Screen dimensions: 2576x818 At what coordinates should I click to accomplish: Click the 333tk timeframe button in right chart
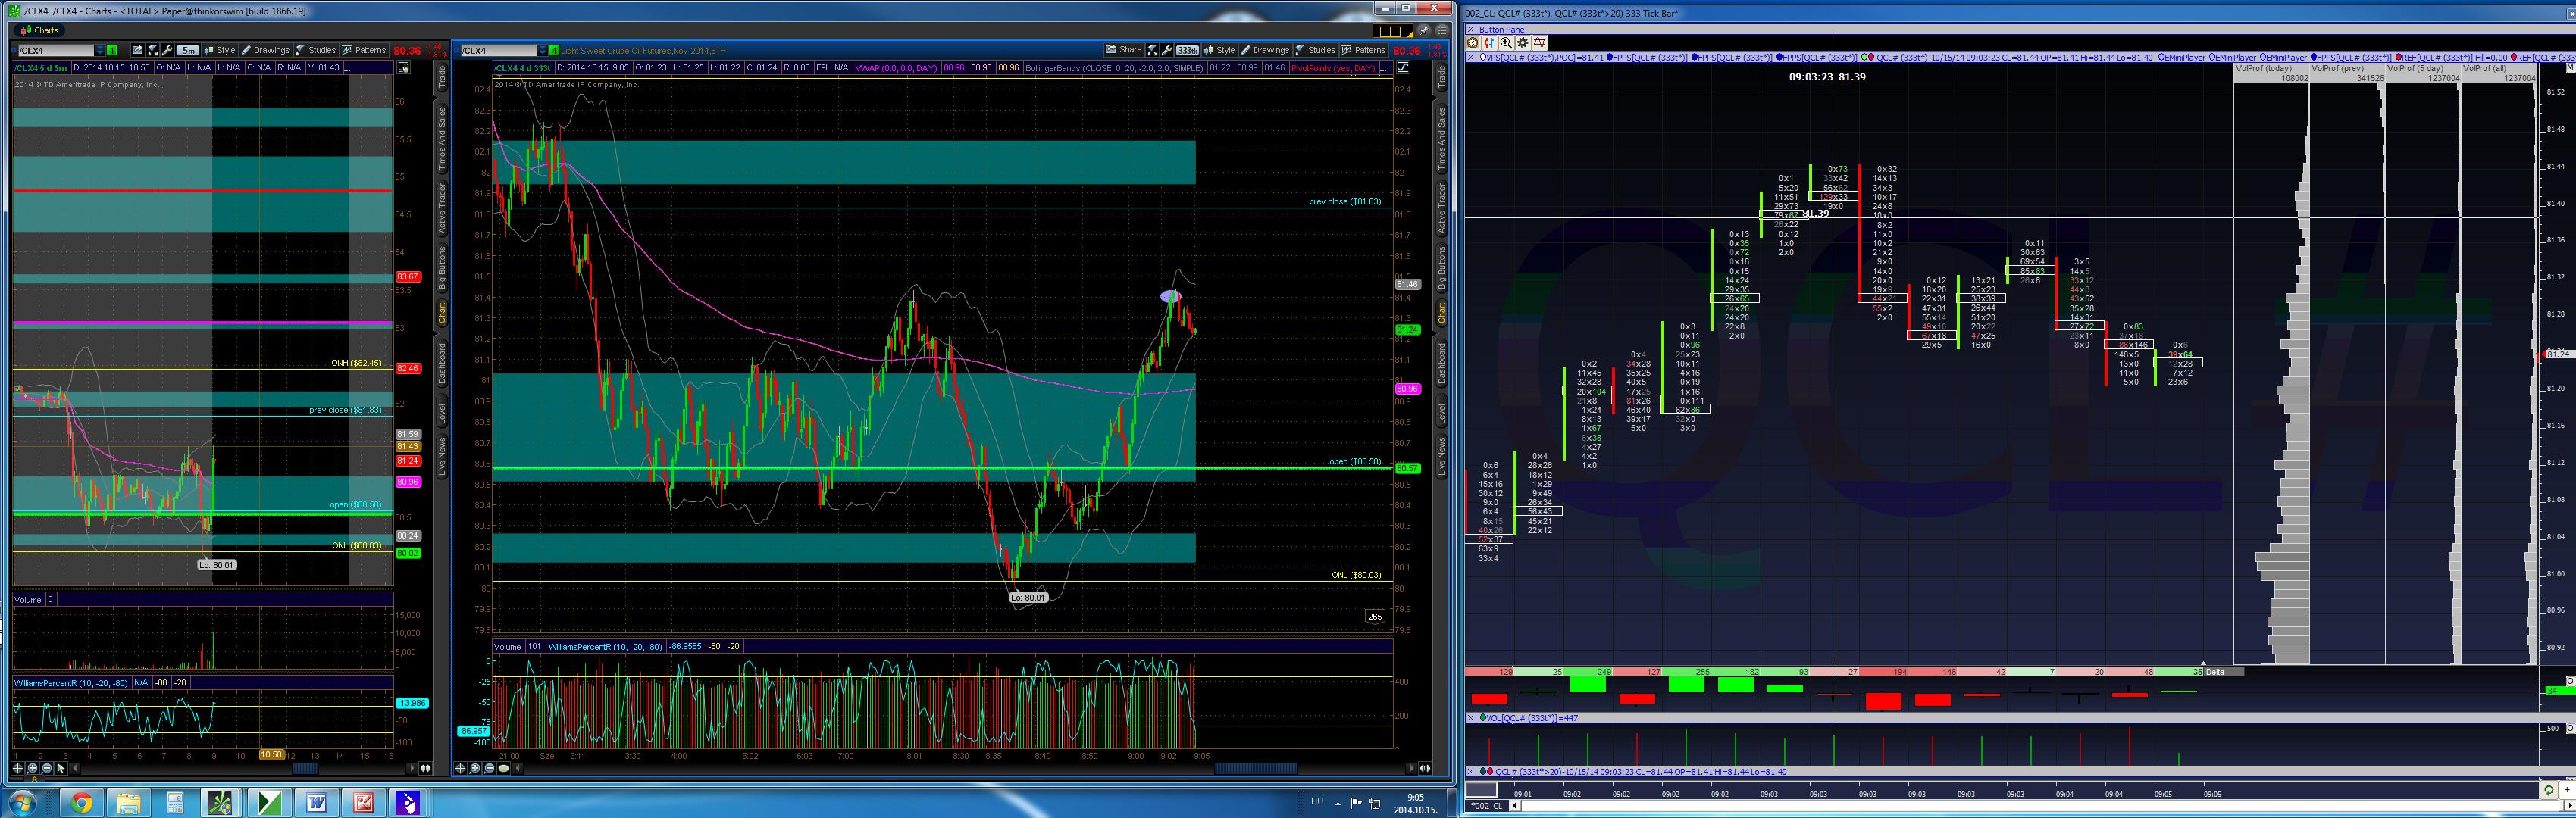pos(1187,50)
